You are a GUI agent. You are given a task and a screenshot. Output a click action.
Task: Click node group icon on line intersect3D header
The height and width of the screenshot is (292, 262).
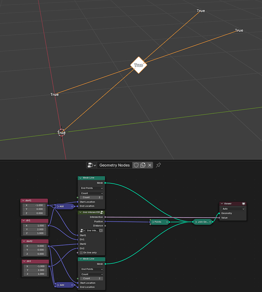102,212
